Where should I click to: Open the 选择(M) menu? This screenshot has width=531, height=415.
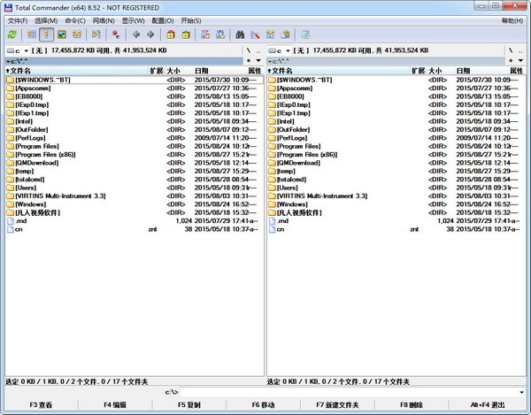point(46,21)
